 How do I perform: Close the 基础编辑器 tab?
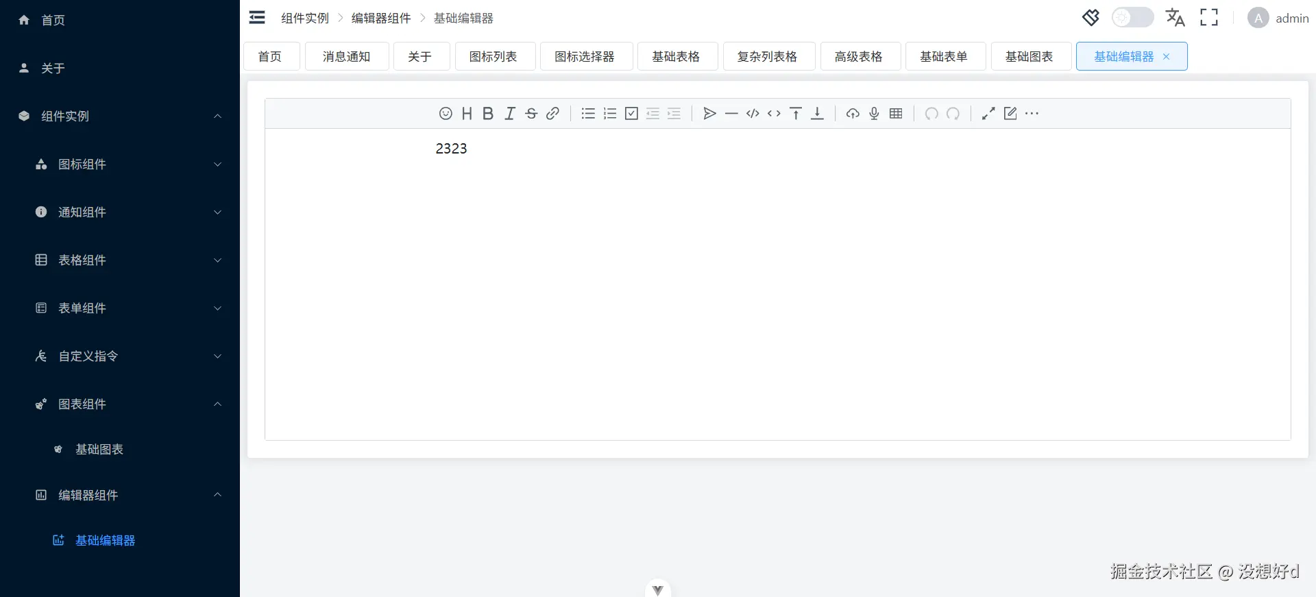click(1166, 57)
